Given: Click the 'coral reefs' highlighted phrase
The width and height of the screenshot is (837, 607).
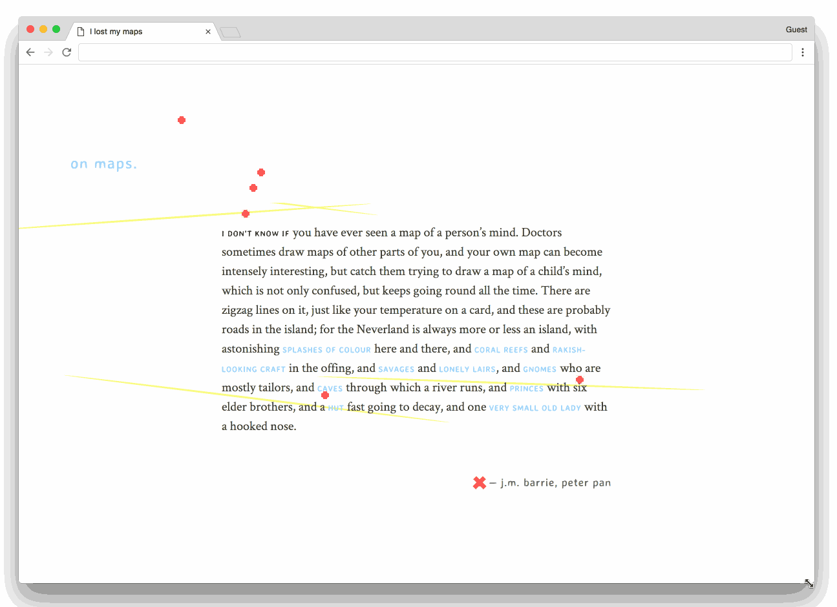Looking at the screenshot, I should click(x=501, y=350).
